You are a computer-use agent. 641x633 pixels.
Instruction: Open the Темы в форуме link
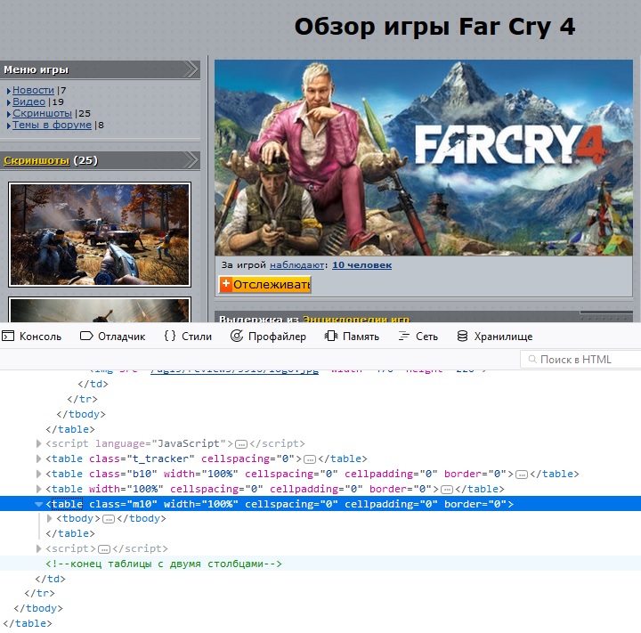click(x=52, y=125)
